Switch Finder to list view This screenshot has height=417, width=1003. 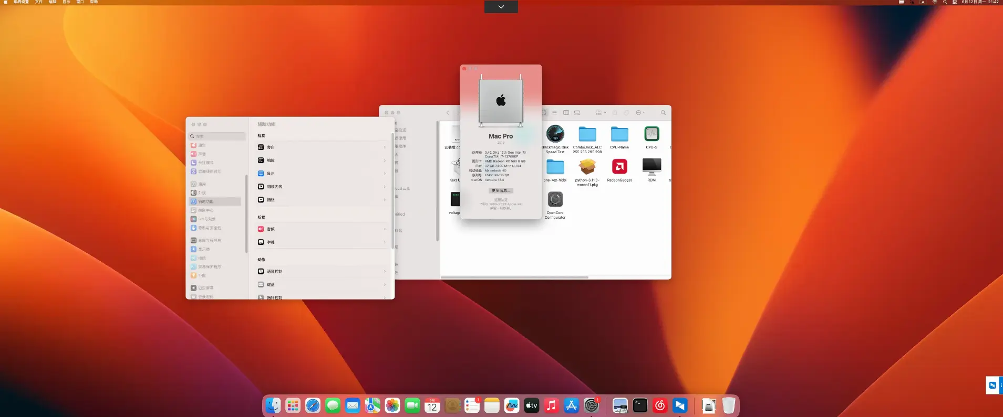coord(554,113)
